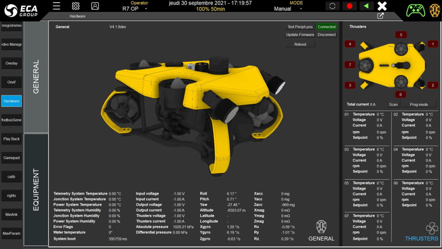This screenshot has height=249, width=442.
Task: Click the Disconnect button
Action: tap(326, 35)
